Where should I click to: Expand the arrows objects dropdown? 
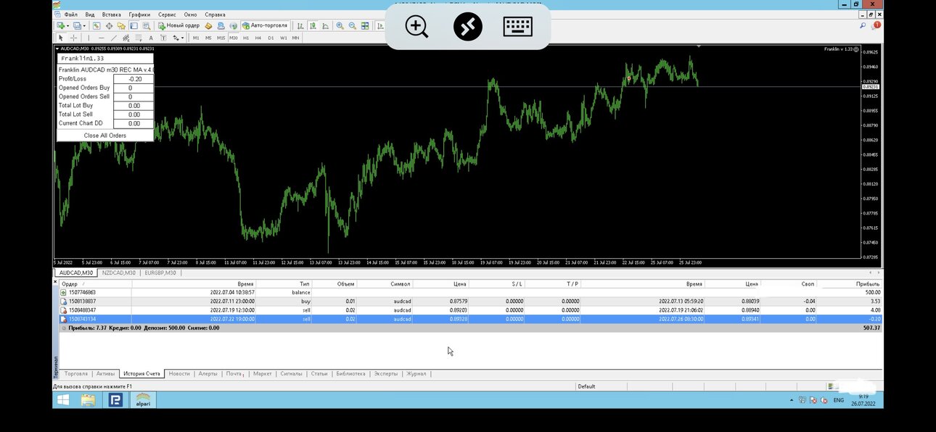coord(183,38)
